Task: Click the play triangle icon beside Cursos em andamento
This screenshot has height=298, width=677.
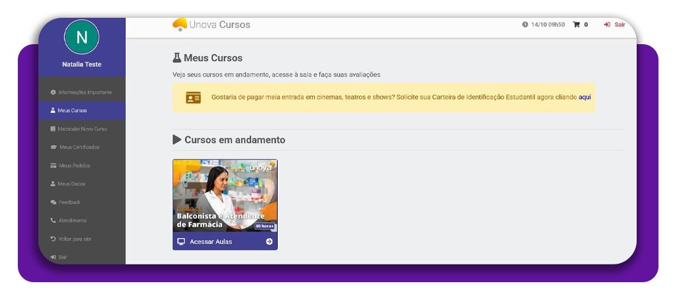Action: (177, 140)
